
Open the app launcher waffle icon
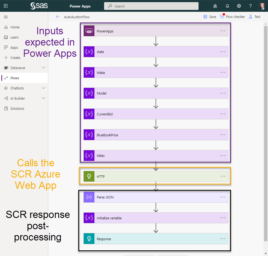coord(6,6)
